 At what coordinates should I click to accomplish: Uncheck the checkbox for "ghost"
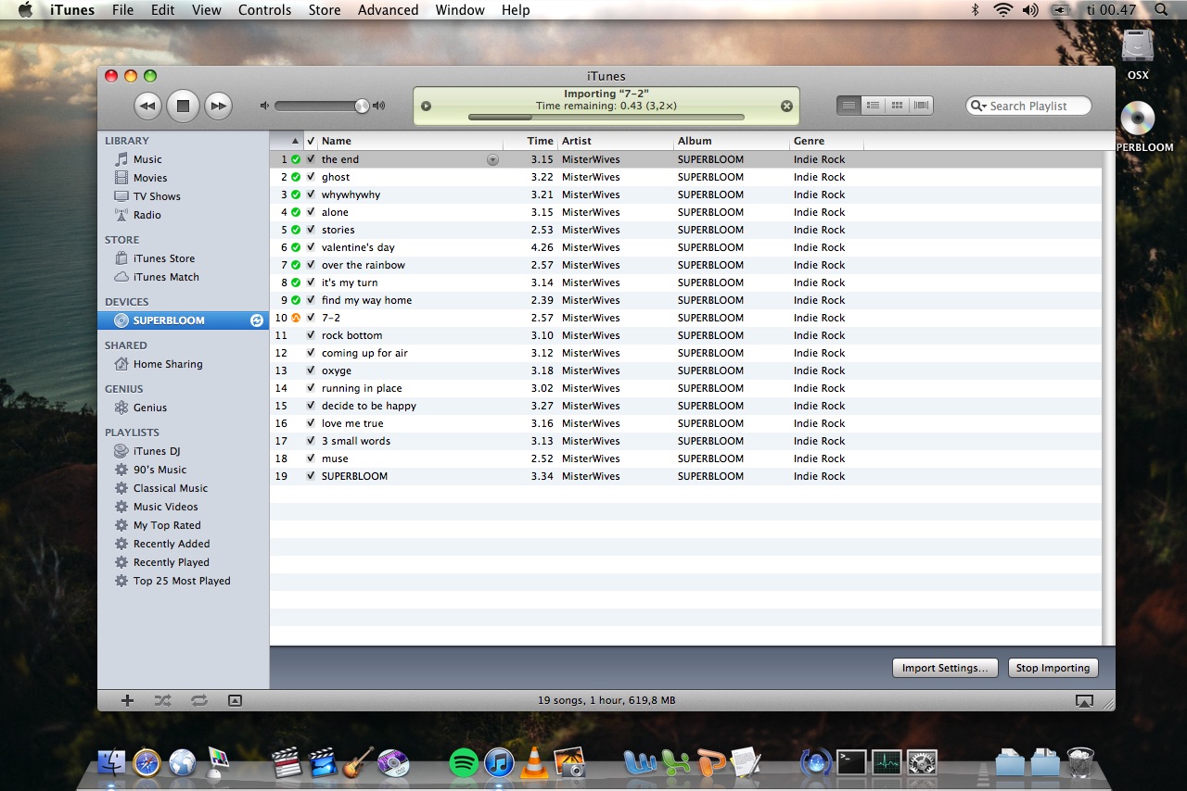311,177
